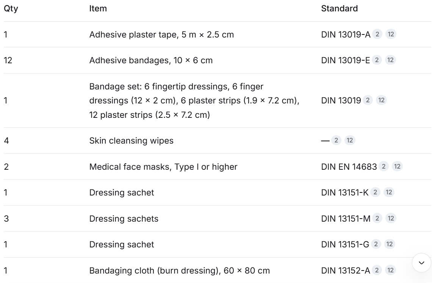432x283 pixels.
Task: Open citation 2 next to DIN 13151-G
Action: (x=376, y=244)
